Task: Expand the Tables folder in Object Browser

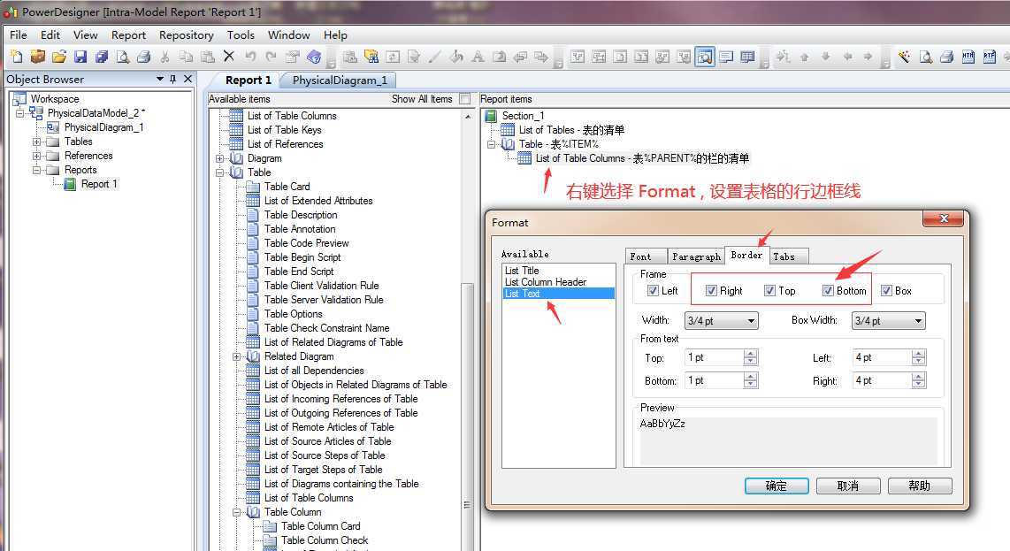Action: 37,142
